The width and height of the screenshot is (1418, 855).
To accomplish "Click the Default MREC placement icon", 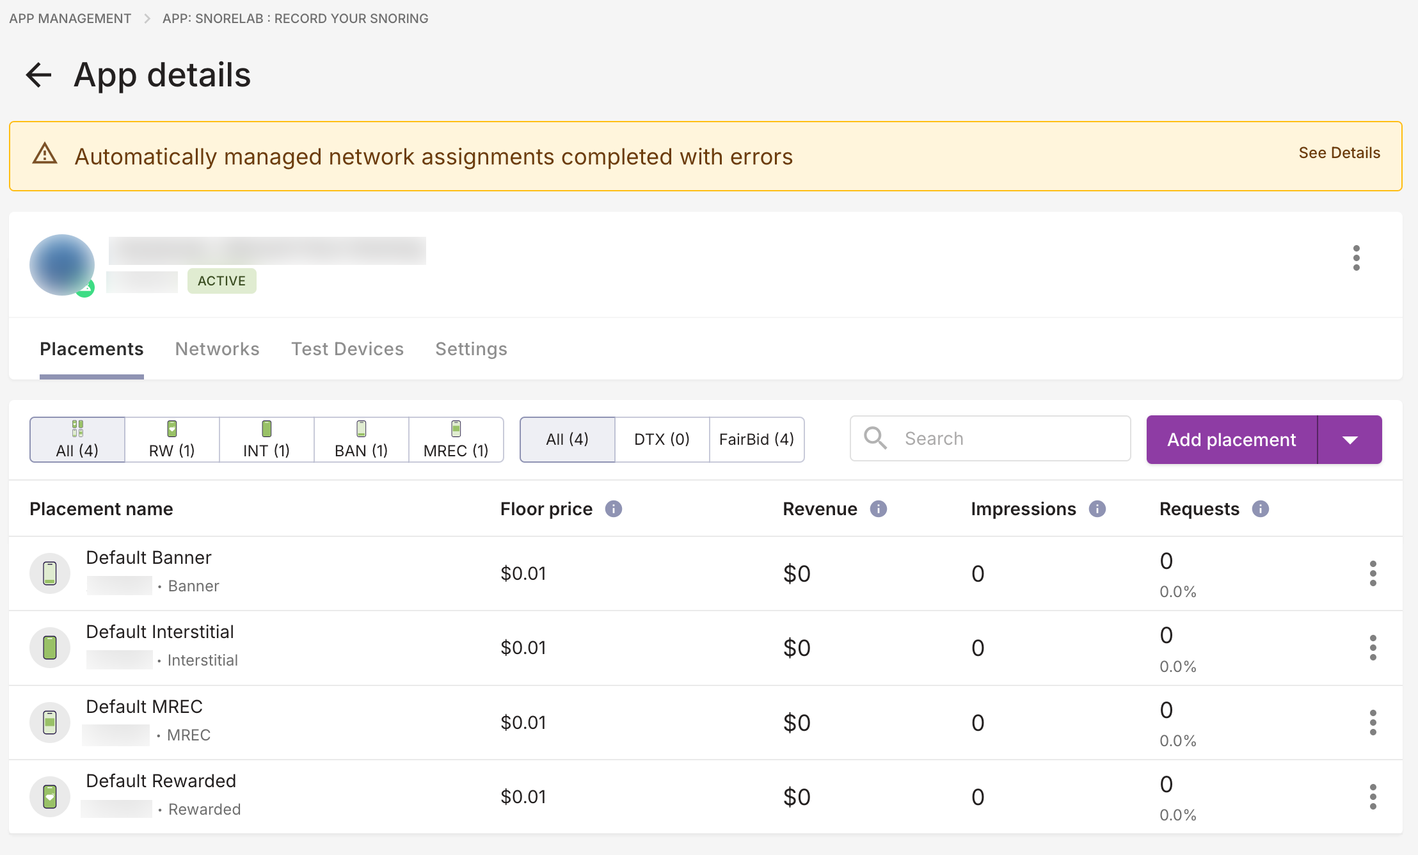I will [50, 723].
